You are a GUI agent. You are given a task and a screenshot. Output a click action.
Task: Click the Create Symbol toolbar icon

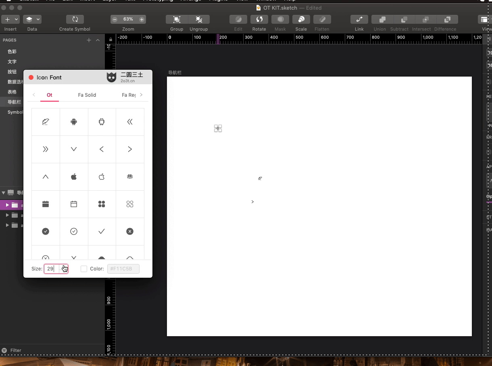[75, 19]
